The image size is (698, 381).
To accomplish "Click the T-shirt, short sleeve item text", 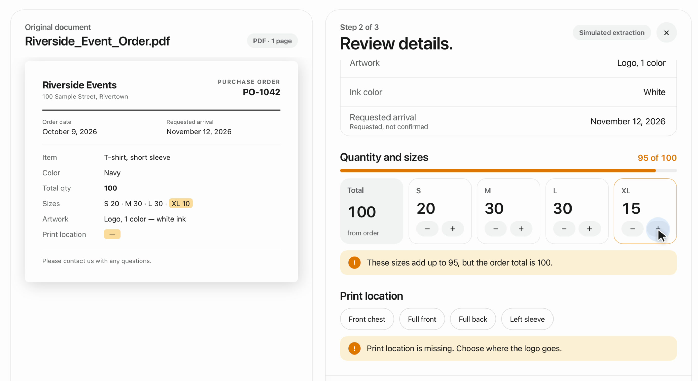I will click(137, 157).
